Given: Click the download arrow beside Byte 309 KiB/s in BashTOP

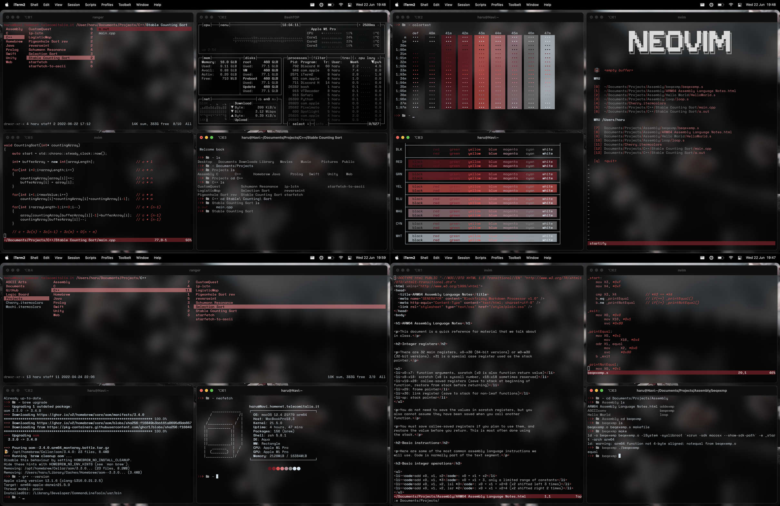Looking at the screenshot, I should click(x=232, y=107).
